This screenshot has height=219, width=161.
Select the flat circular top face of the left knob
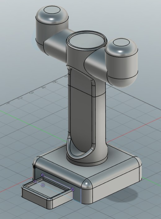point(52,10)
